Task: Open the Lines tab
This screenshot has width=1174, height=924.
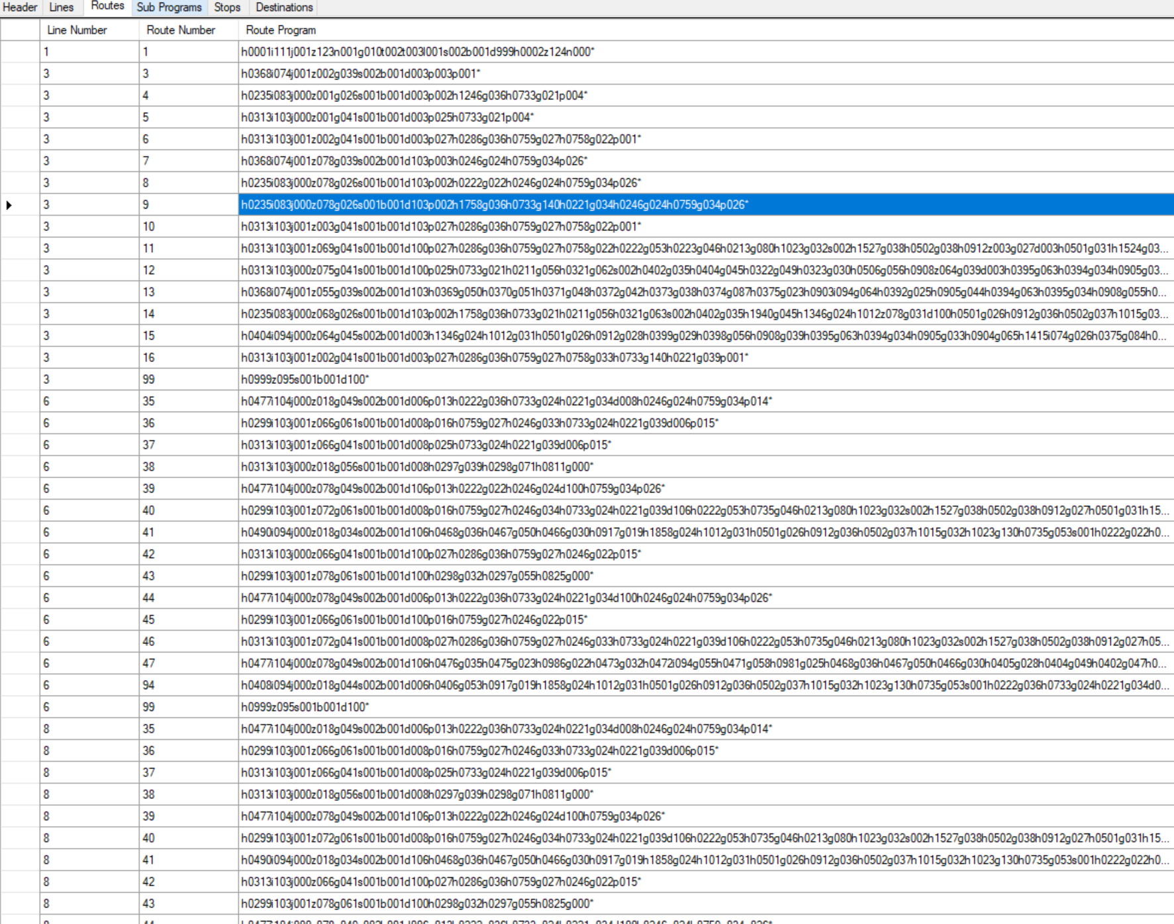Action: [x=62, y=7]
